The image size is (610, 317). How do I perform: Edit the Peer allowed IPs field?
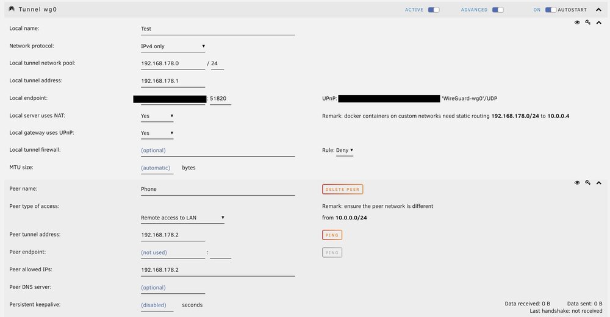(218, 270)
